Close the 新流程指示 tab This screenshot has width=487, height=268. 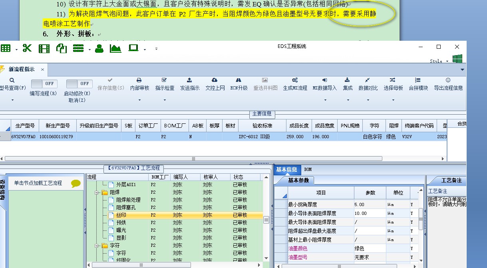(43, 69)
